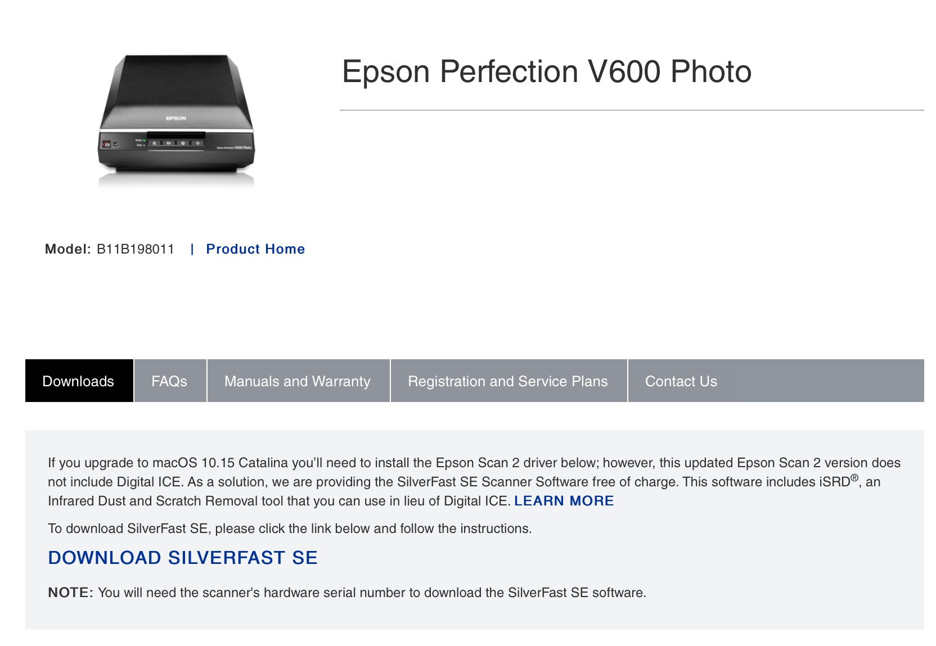This screenshot has height=646, width=936.
Task: Open the Manuals and Warranty tab
Action: 298,381
